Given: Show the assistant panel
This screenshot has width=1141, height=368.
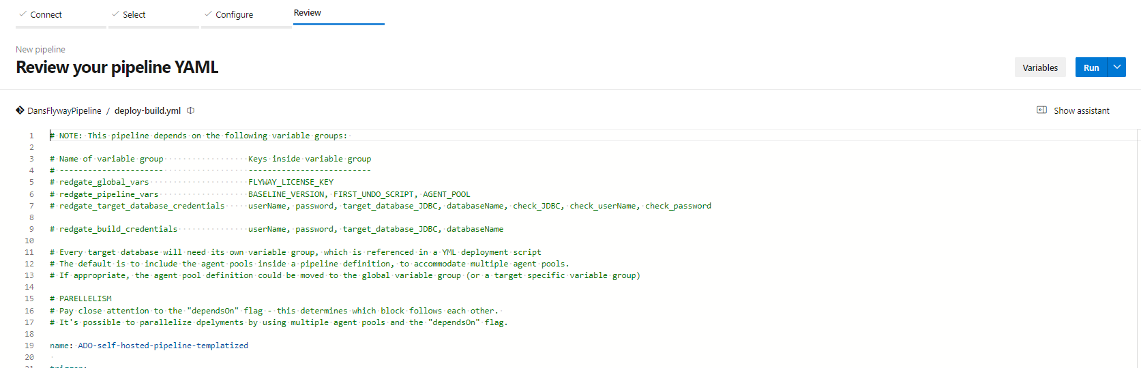Looking at the screenshot, I should click(x=1081, y=110).
